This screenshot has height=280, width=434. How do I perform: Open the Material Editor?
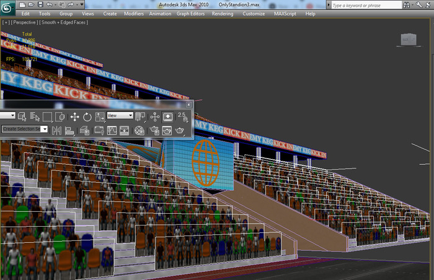[139, 130]
